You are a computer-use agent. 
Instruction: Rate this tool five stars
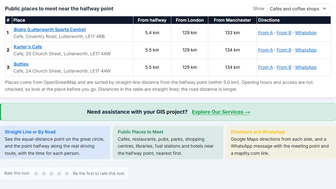pyautogui.click(x=67, y=173)
